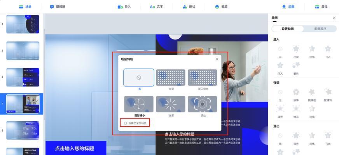Close the 场景转场 dialog
Screen dimensions: 339x155
tap(217, 59)
